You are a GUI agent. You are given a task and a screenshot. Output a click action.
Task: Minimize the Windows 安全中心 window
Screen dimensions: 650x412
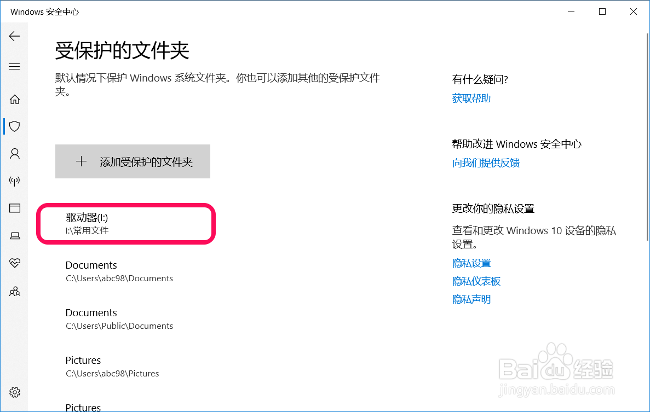point(571,11)
